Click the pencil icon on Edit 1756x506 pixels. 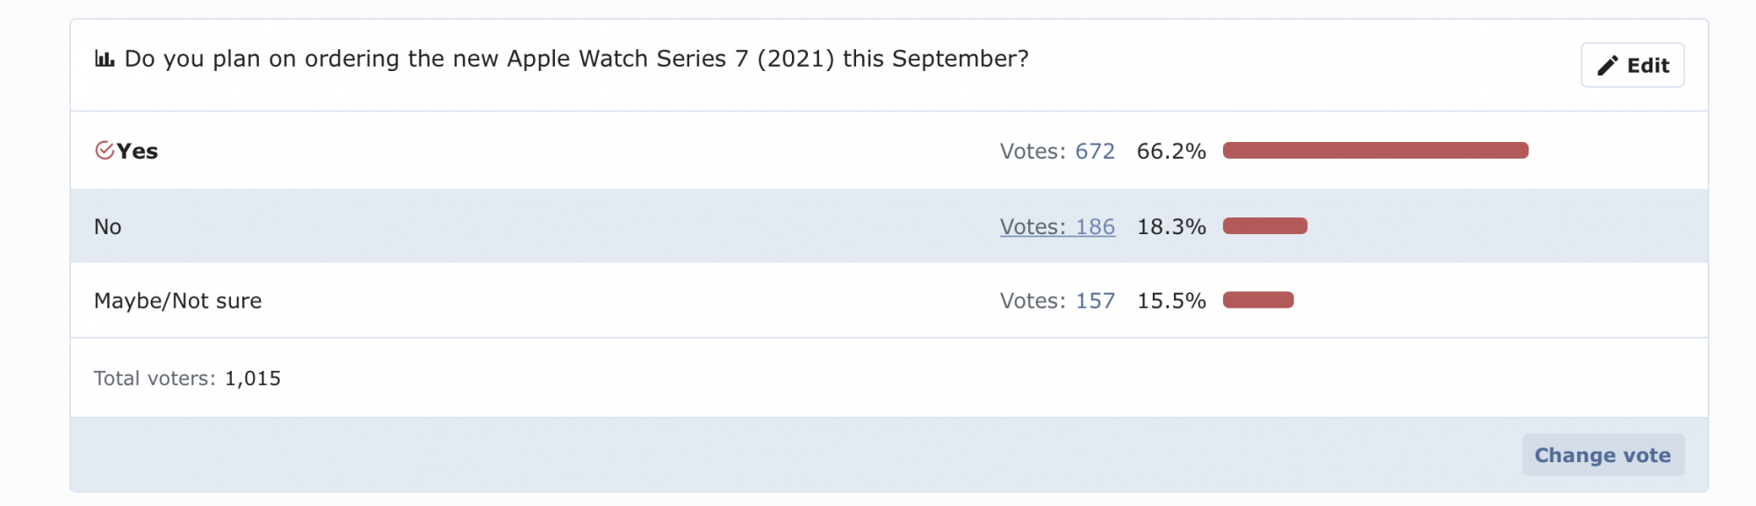pyautogui.click(x=1607, y=66)
